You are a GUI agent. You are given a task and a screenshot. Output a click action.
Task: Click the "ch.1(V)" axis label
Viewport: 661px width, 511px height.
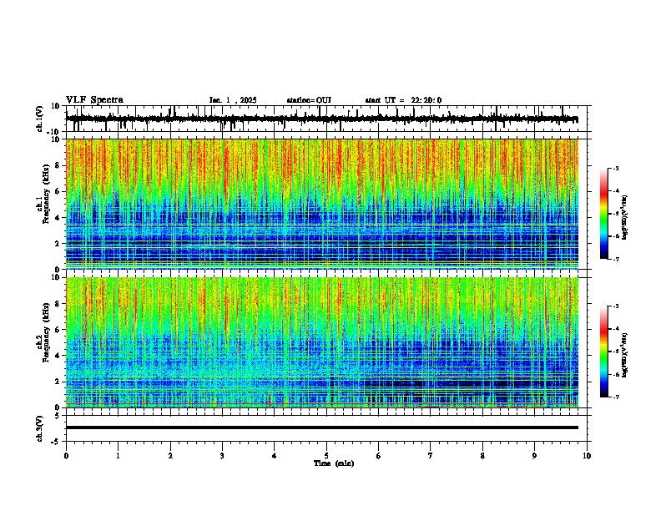(39, 119)
